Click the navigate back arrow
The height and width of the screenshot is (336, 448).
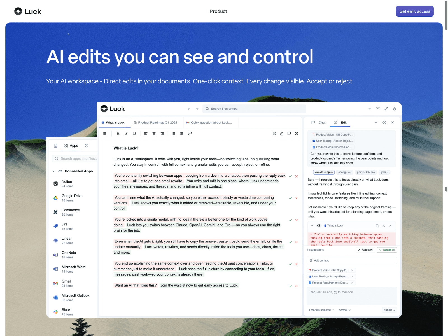click(189, 109)
